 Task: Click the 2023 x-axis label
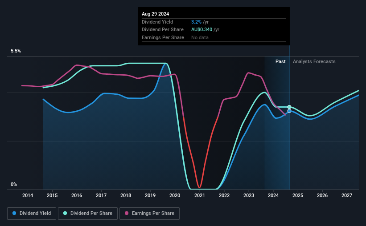click(249, 195)
